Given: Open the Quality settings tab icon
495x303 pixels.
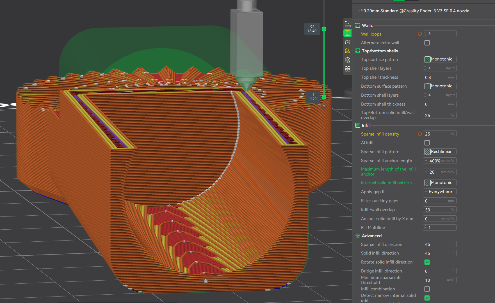Looking at the screenshot, I should [348, 24].
